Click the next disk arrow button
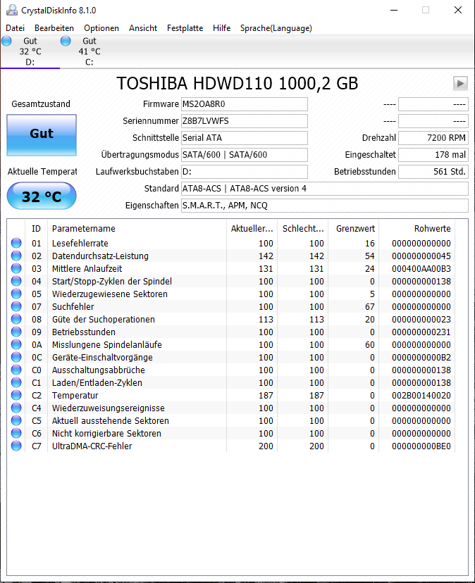This screenshot has width=475, height=583. (x=460, y=83)
